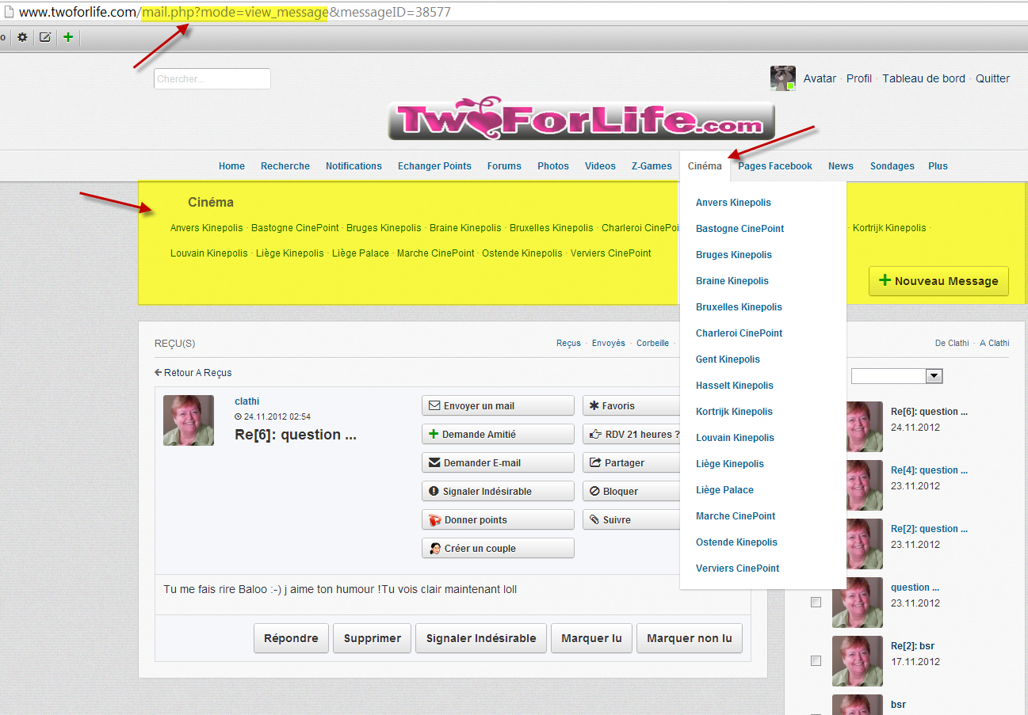The width and height of the screenshot is (1028, 715).
Task: Open Sondages in the navigation bar
Action: coord(892,166)
